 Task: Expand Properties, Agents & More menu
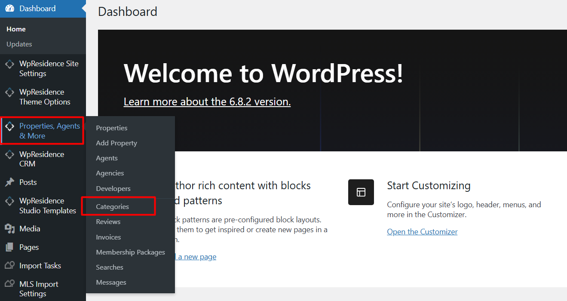click(49, 131)
